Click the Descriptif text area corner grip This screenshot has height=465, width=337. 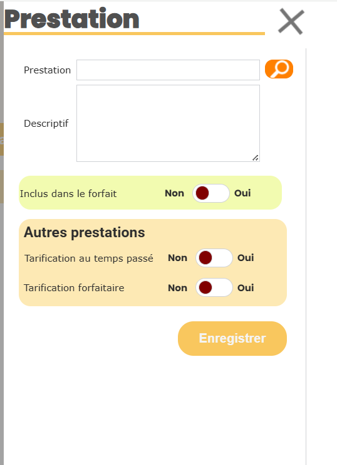(256, 158)
